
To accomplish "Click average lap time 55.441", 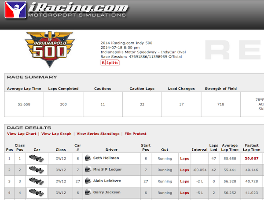I will pyautogui.click(x=230, y=170).
